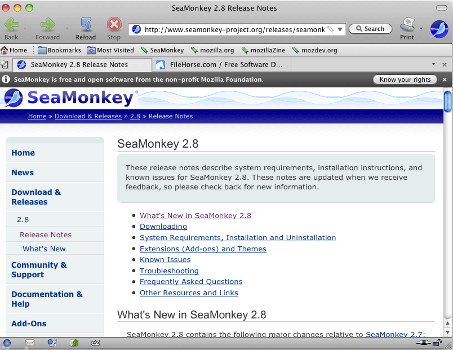Open Browser from the status bar icon
This screenshot has height=350, width=453.
pos(7,343)
